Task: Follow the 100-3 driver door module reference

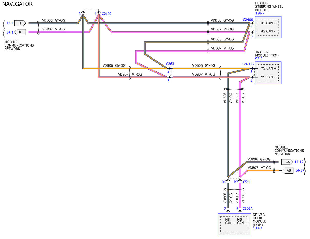Action: tap(258, 228)
